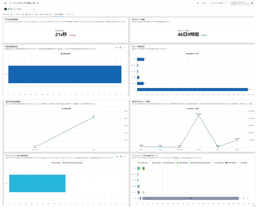Viewport: 260px width, 213px height.
Task: Remove the Statu filter chip with X
Action: 14,9
